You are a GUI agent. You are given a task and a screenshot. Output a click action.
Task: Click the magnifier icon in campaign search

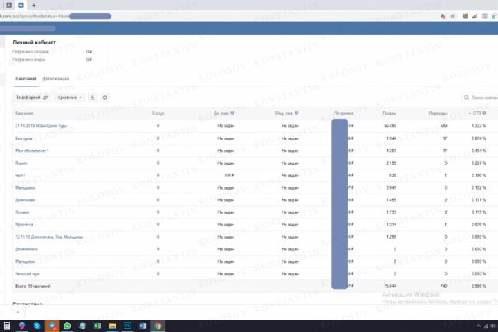[x=466, y=98]
